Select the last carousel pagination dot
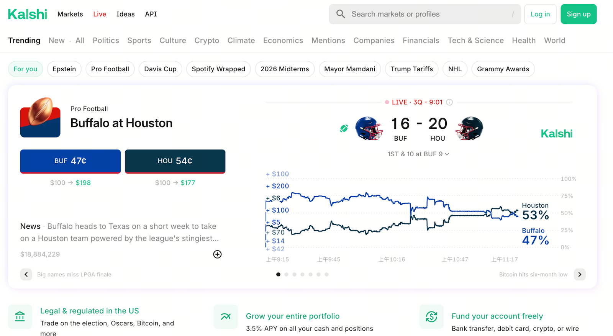 pos(326,274)
